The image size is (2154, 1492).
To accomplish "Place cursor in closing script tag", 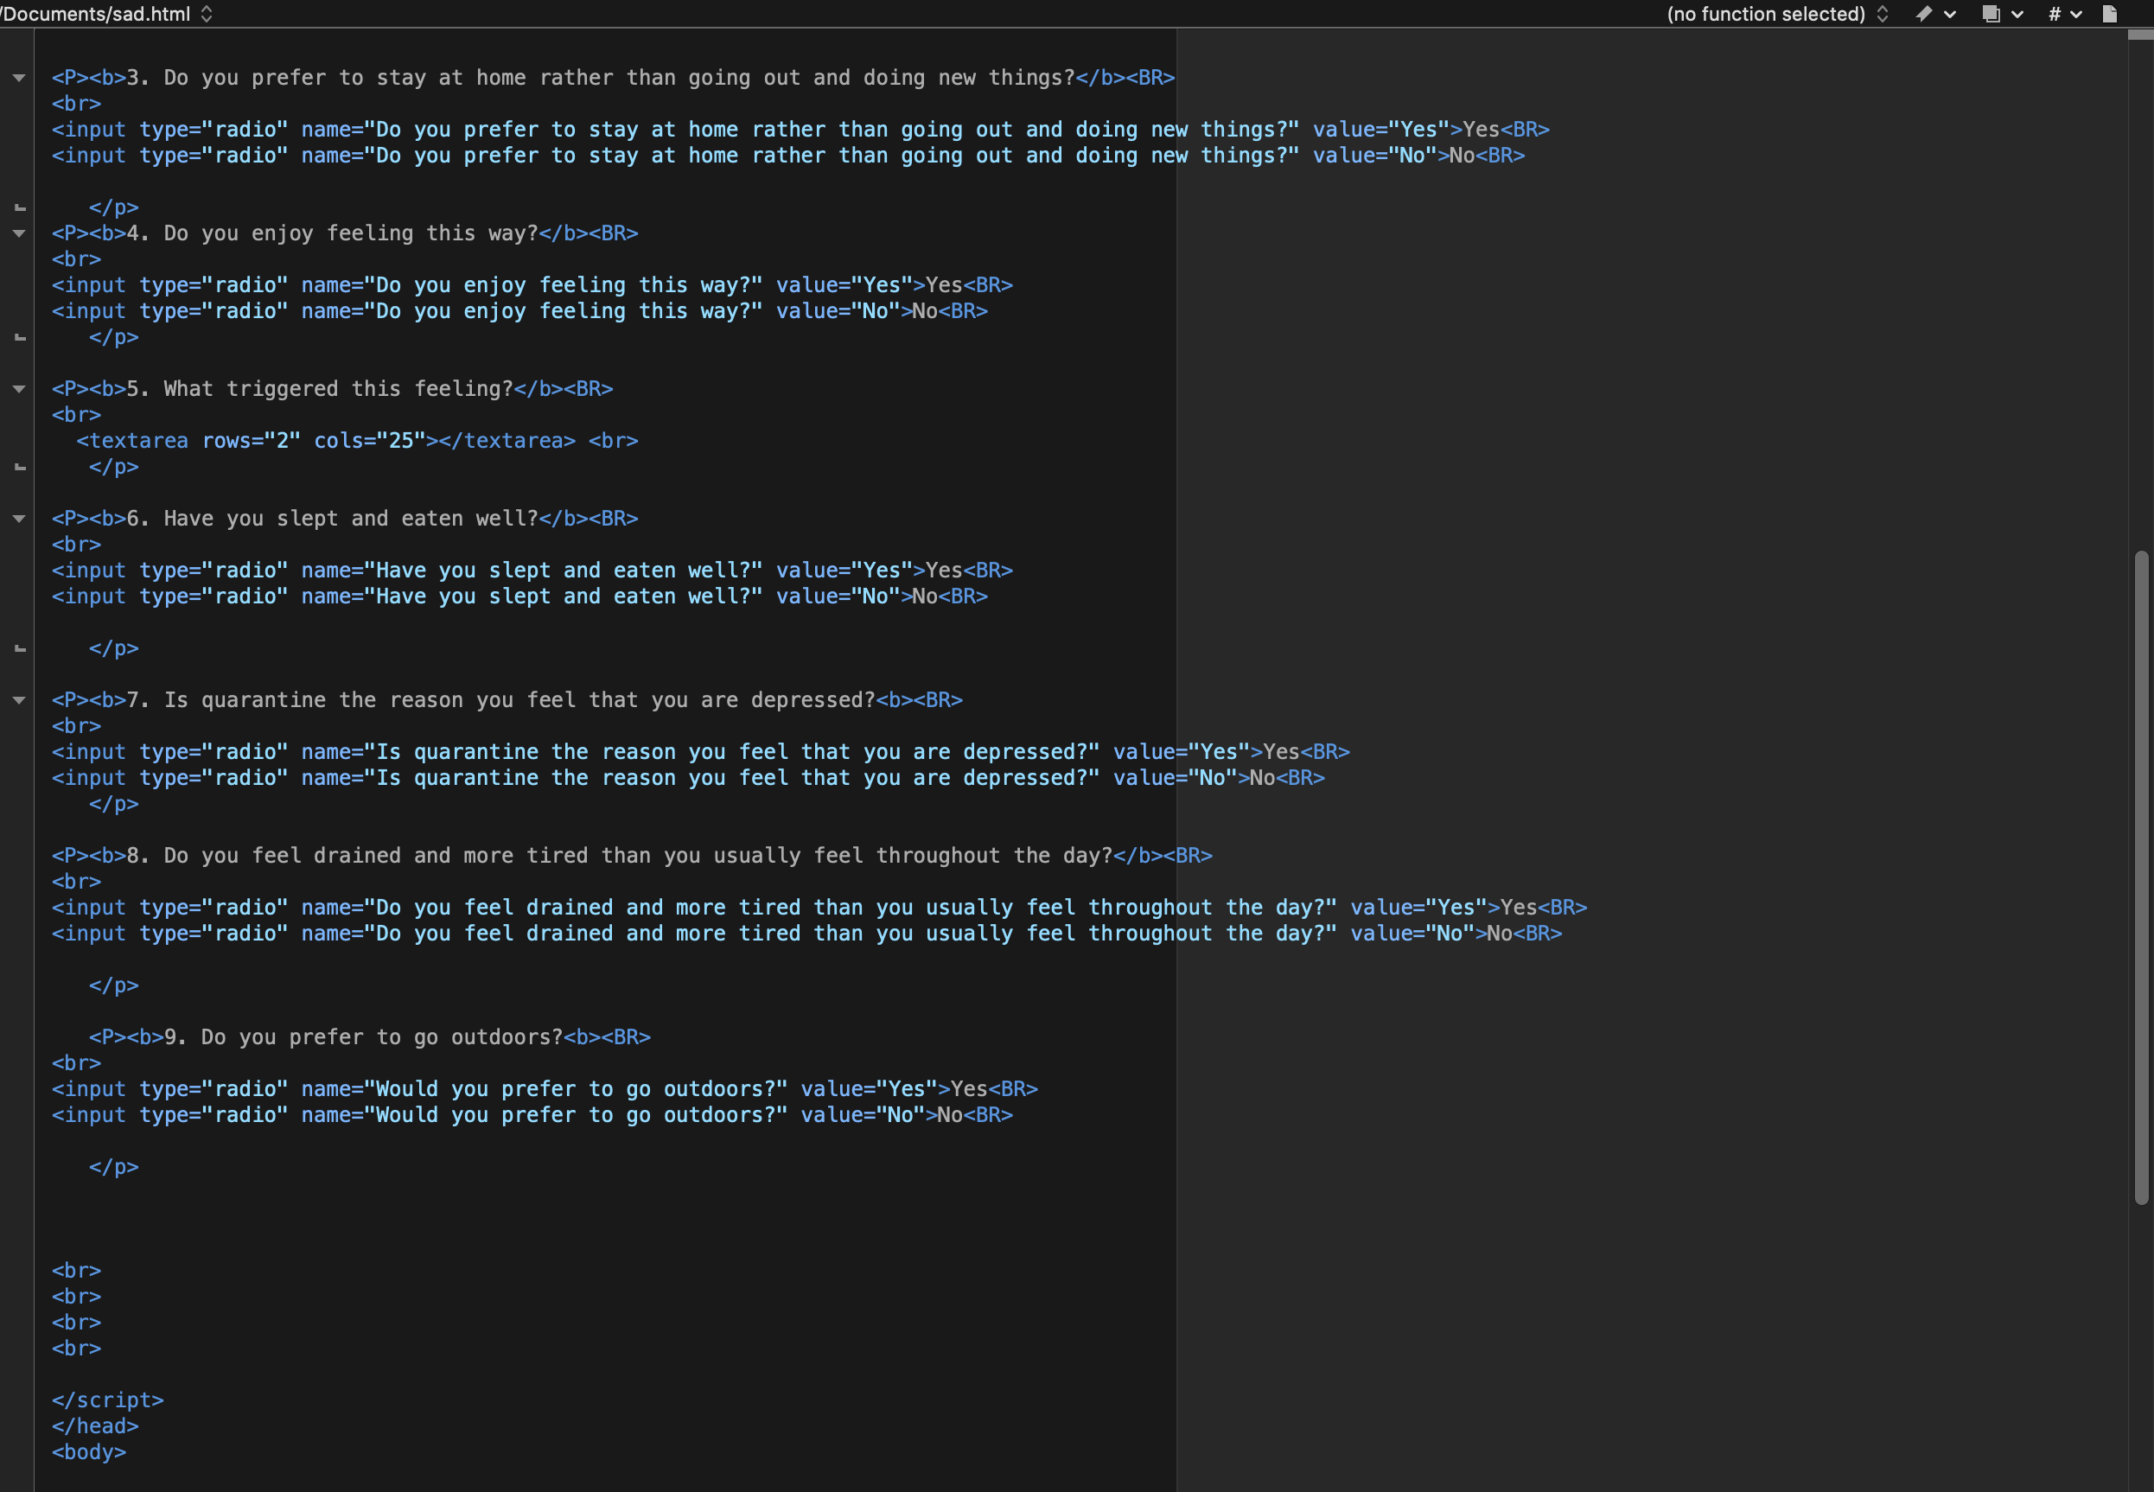I will click(107, 1400).
